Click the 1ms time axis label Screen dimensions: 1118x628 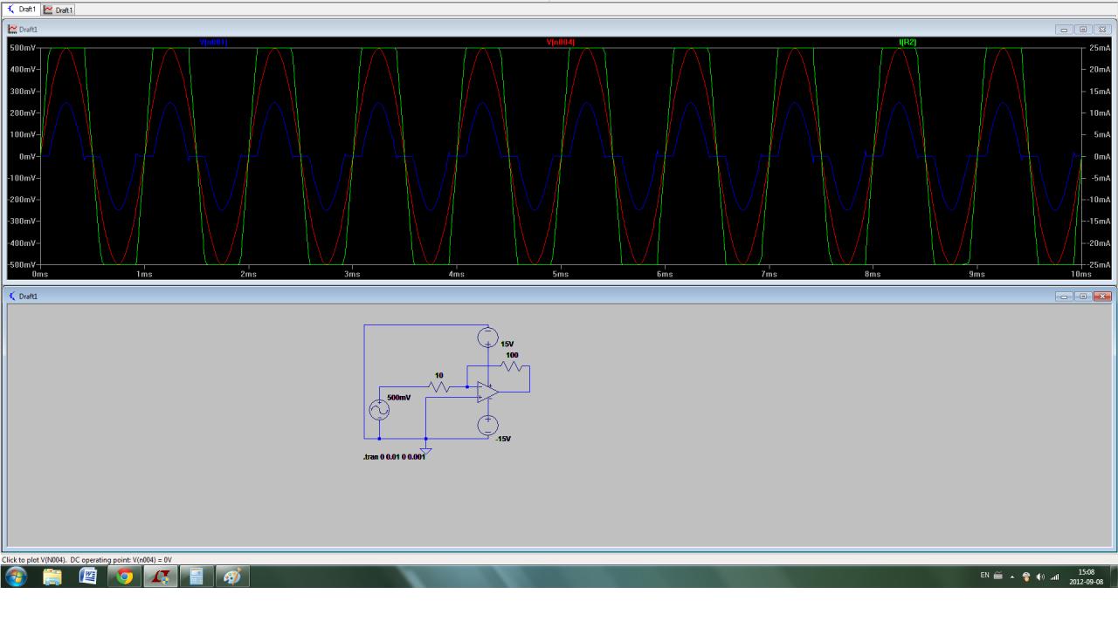[x=145, y=274]
